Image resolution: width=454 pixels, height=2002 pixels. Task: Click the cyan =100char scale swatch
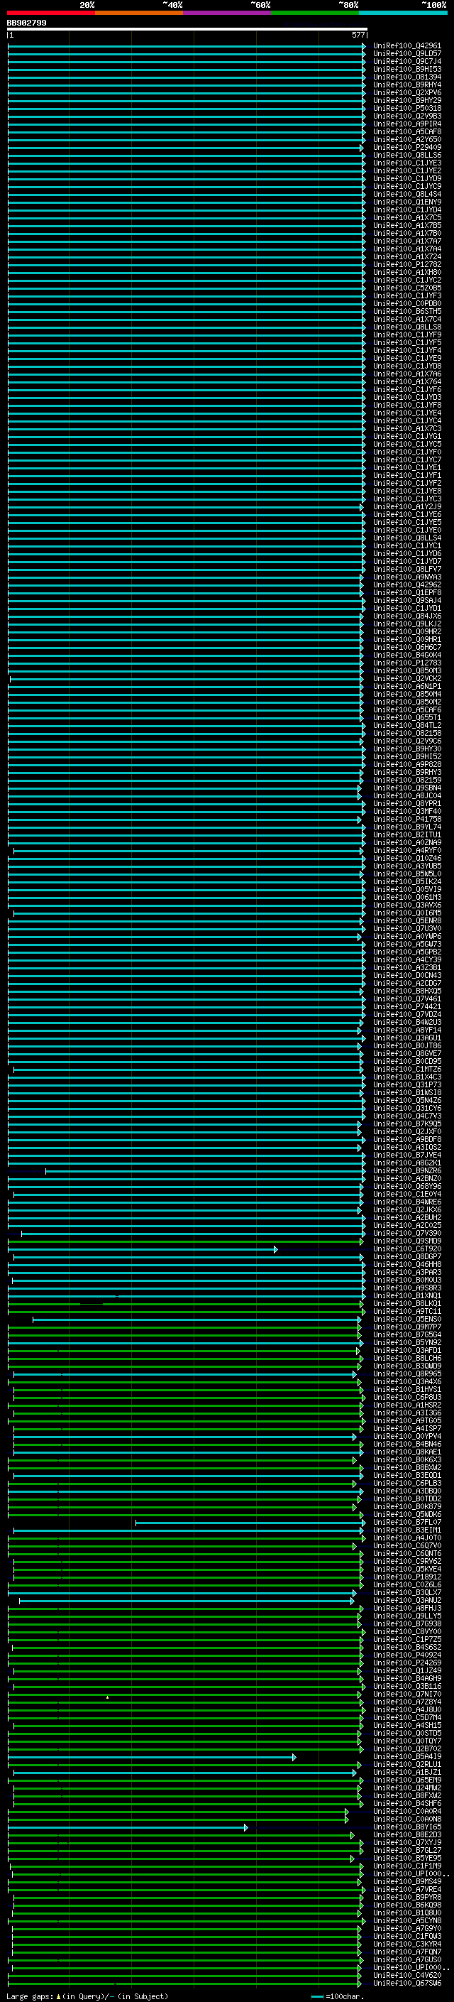point(316,1996)
